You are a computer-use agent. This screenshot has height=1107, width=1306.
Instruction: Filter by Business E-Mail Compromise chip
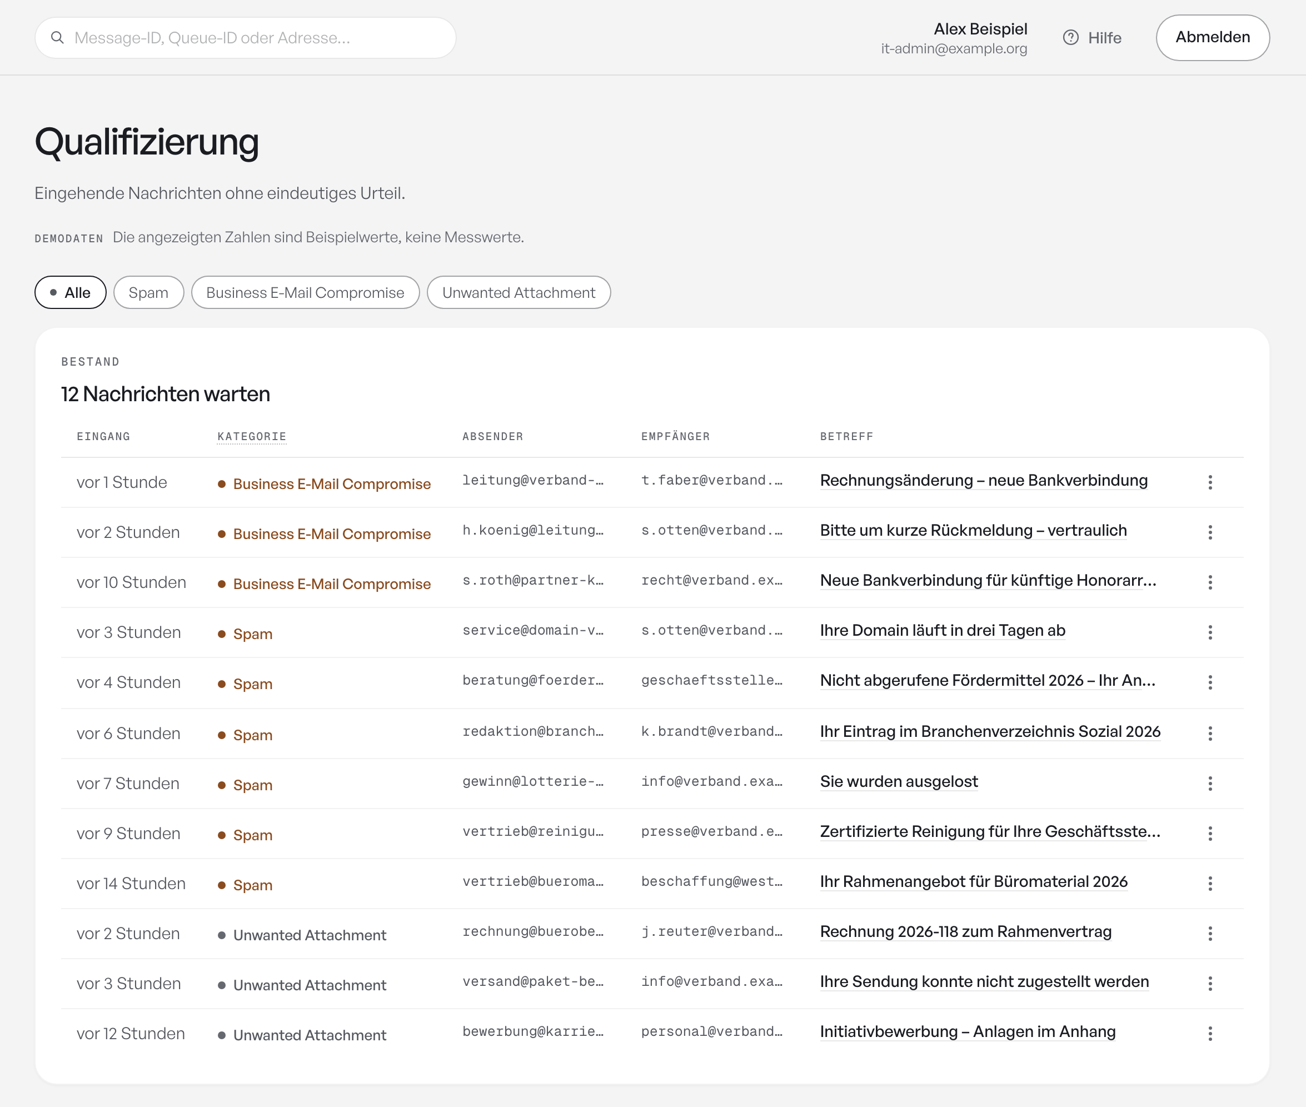305,292
